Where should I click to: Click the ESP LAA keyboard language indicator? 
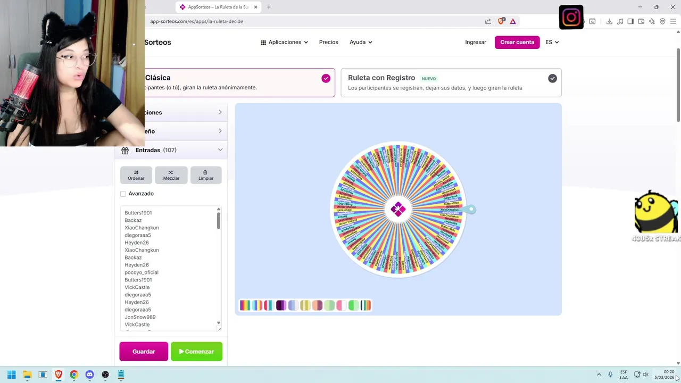(624, 374)
